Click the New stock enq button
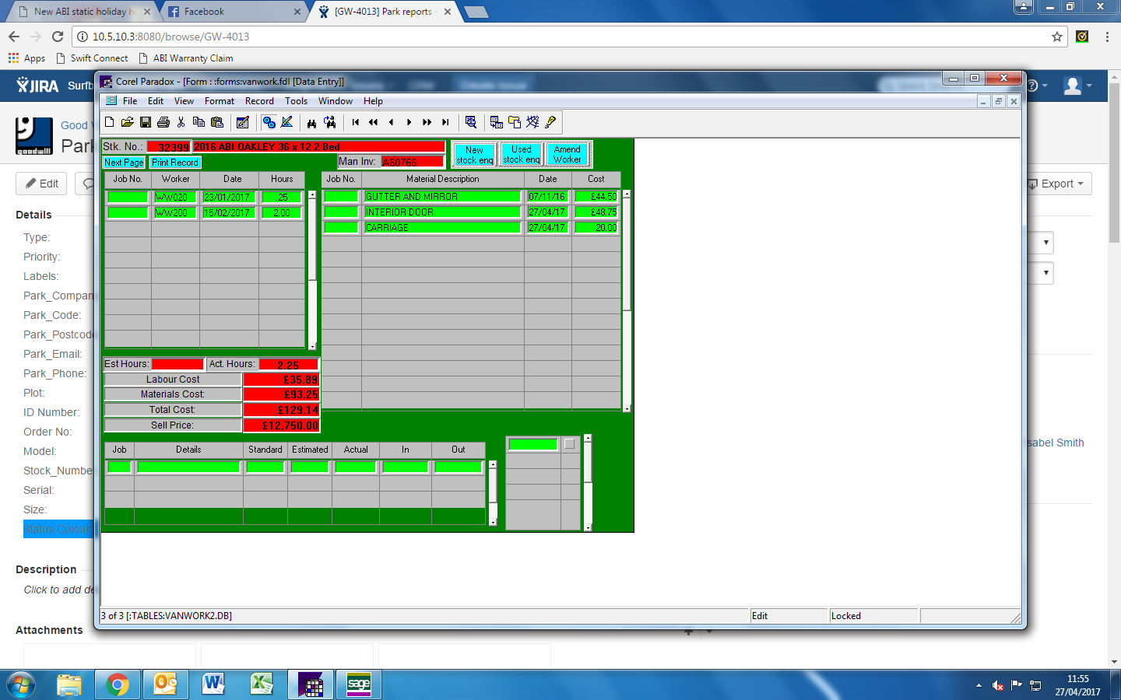This screenshot has height=700, width=1121. (474, 155)
